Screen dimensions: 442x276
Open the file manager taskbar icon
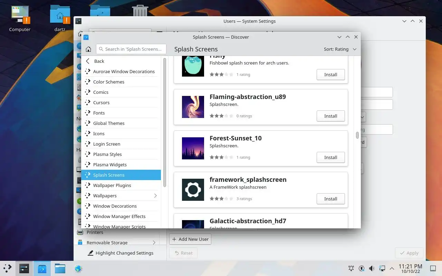coord(60,268)
